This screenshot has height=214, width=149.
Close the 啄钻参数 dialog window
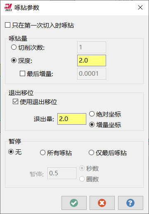tap(140, 7)
